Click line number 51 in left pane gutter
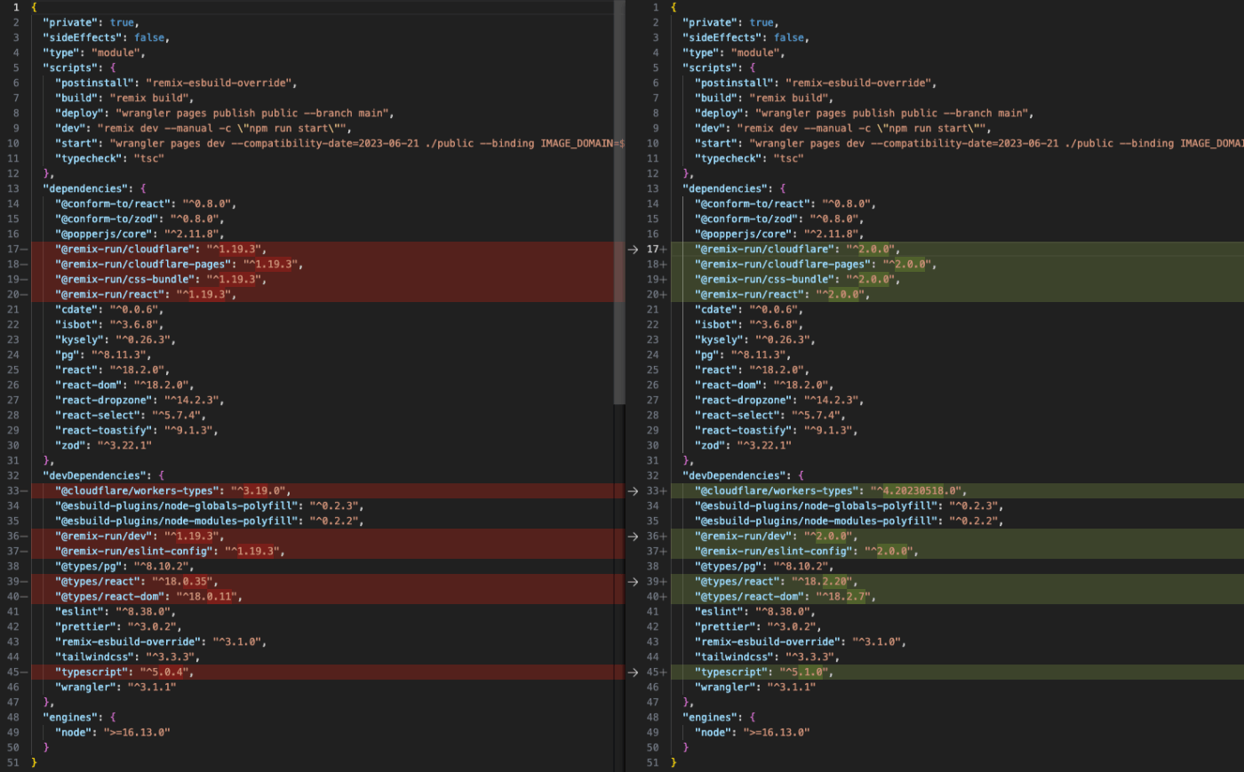The image size is (1244, 772). tap(13, 763)
